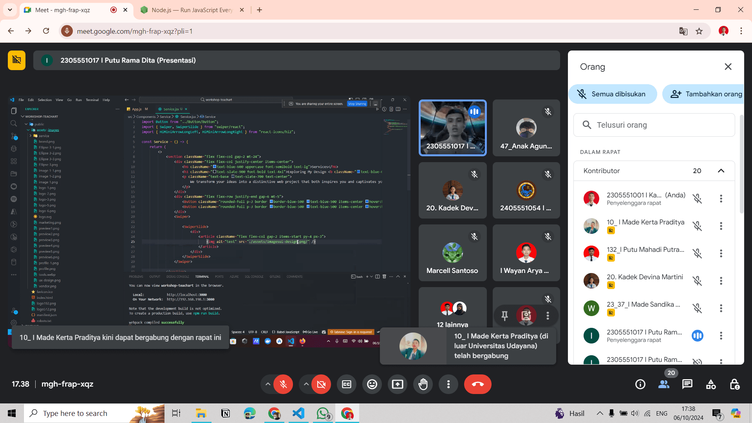Screen dimensions: 752x423
Task: Open the activities panel
Action: point(710,384)
